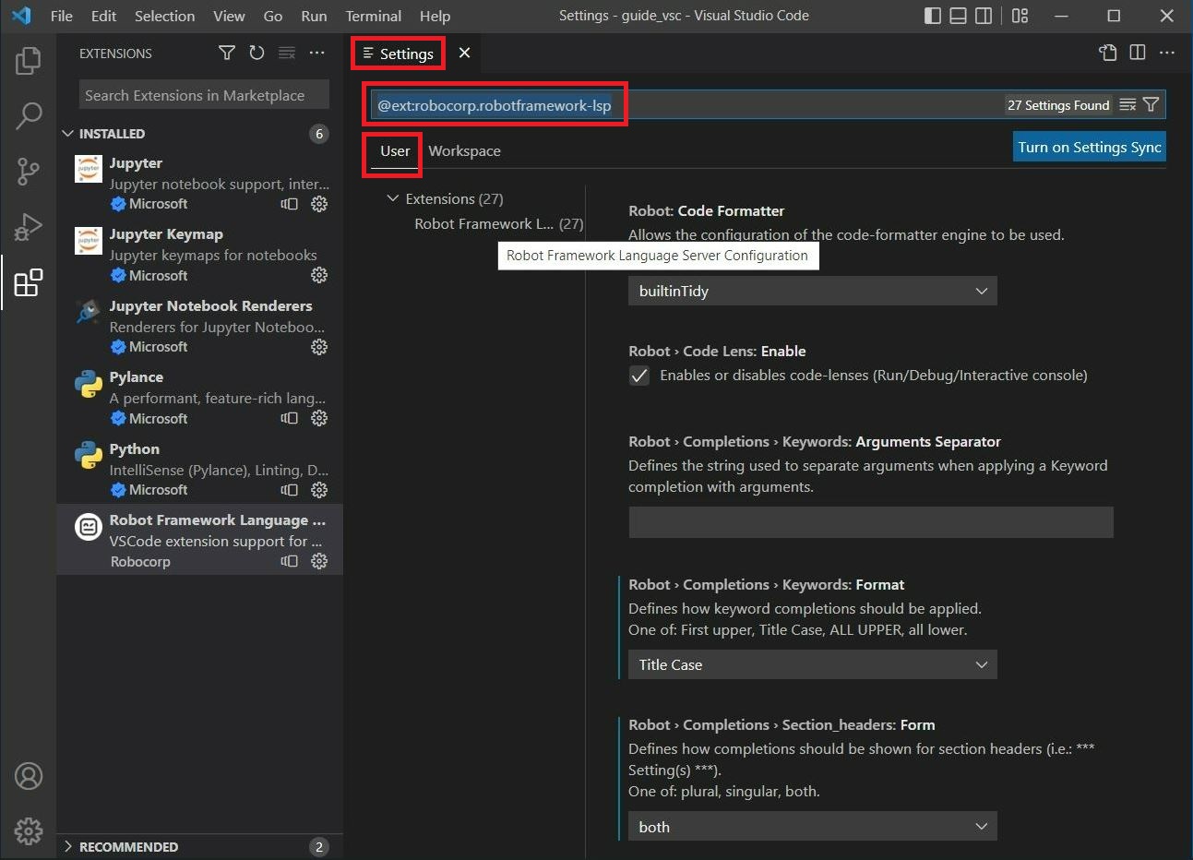
Task: Collapse the INSTALLED extensions section
Action: click(68, 134)
